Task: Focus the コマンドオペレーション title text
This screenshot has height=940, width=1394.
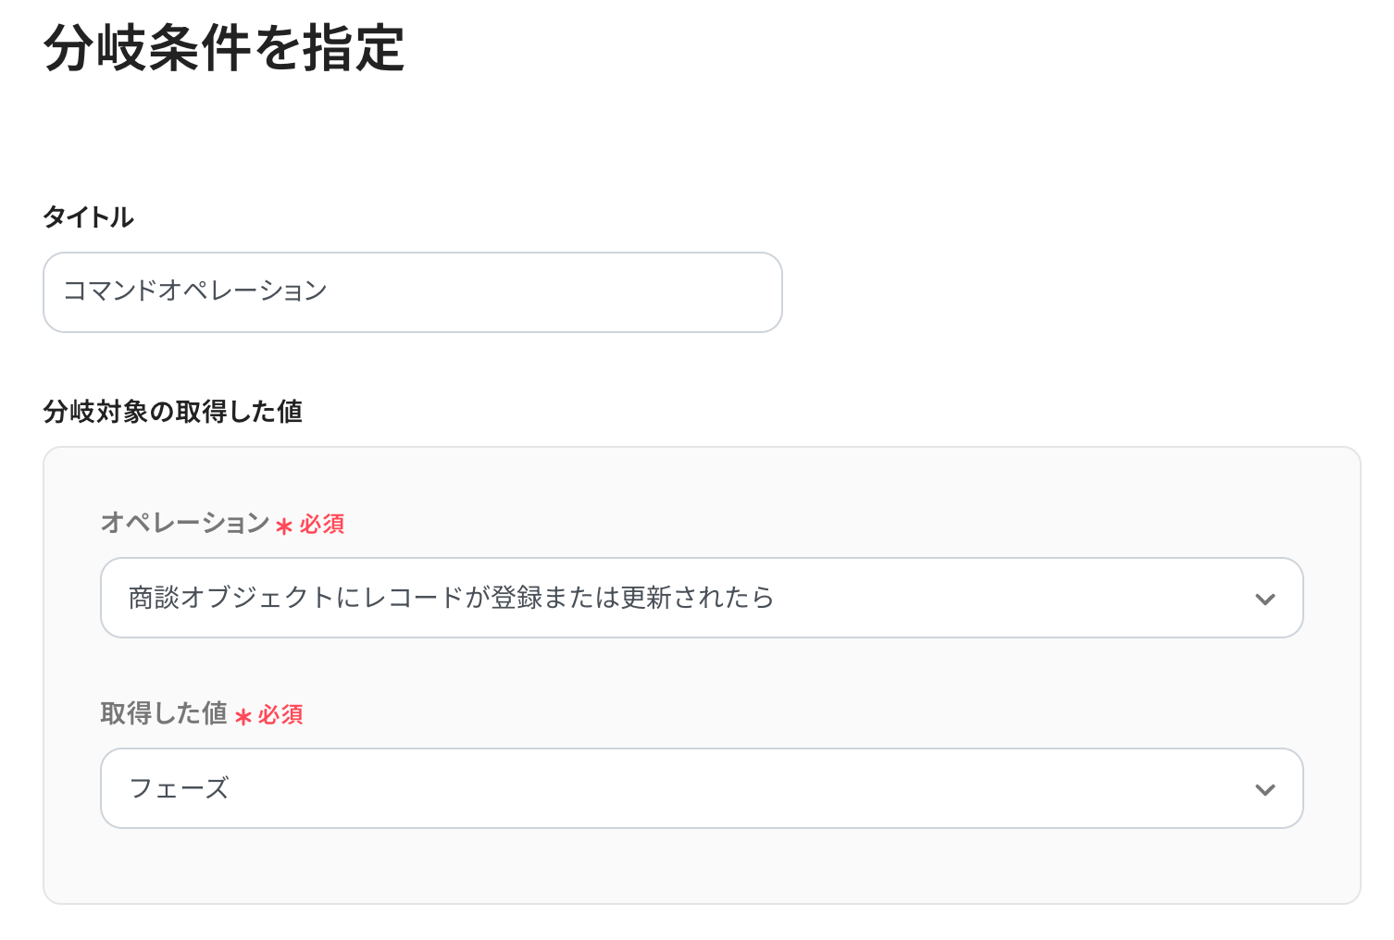Action: pos(195,291)
